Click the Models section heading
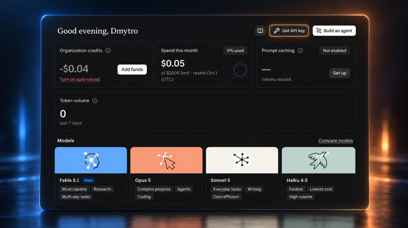The width and height of the screenshot is (408, 228). point(66,140)
